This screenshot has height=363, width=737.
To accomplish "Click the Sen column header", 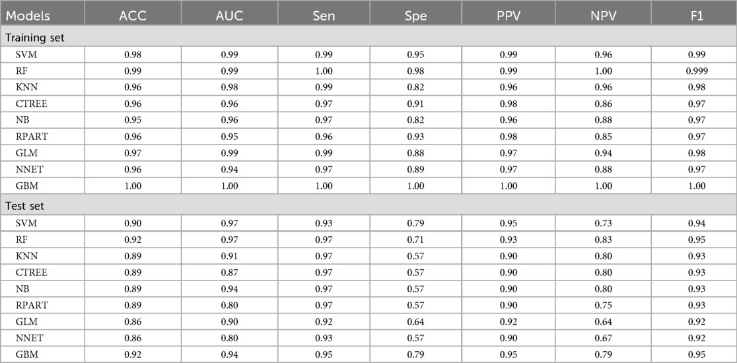I will tap(324, 16).
